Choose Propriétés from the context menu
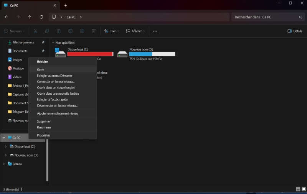This screenshot has height=194, width=307. [43, 135]
